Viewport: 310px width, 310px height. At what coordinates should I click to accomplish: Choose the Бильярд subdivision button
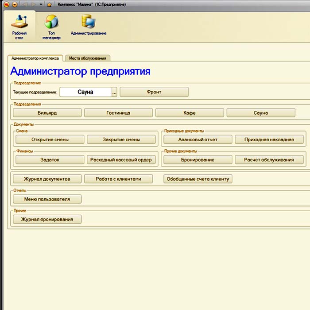coord(47,113)
